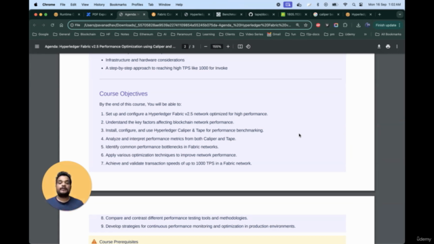Reload the current page
The width and height of the screenshot is (434, 244).
tap(52, 25)
